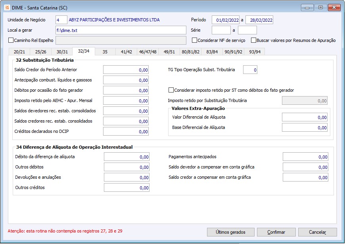Focus the Local a gerar path field

[x=121, y=30]
